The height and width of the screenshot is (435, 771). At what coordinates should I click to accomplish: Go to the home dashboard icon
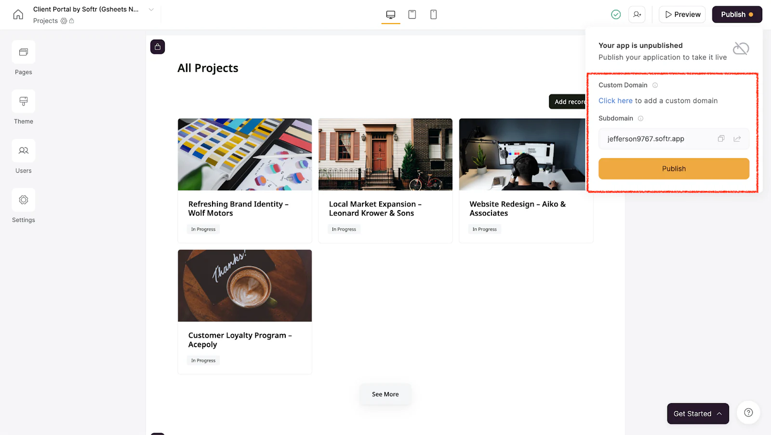coord(18,14)
